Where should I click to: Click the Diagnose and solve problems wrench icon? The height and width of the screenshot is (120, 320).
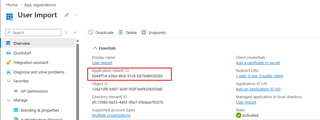[9, 72]
